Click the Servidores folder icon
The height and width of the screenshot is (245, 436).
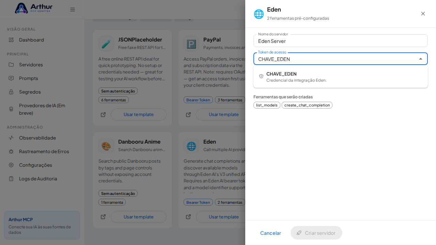coord(11,65)
